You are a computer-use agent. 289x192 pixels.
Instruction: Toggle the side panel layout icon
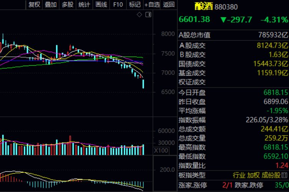[148, 15]
